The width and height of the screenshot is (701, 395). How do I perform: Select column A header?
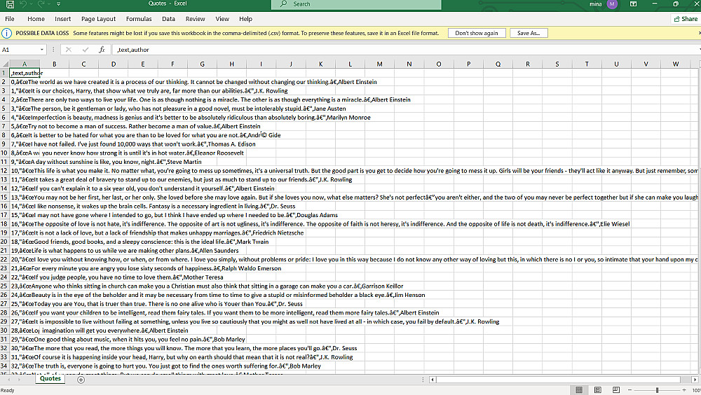point(25,64)
